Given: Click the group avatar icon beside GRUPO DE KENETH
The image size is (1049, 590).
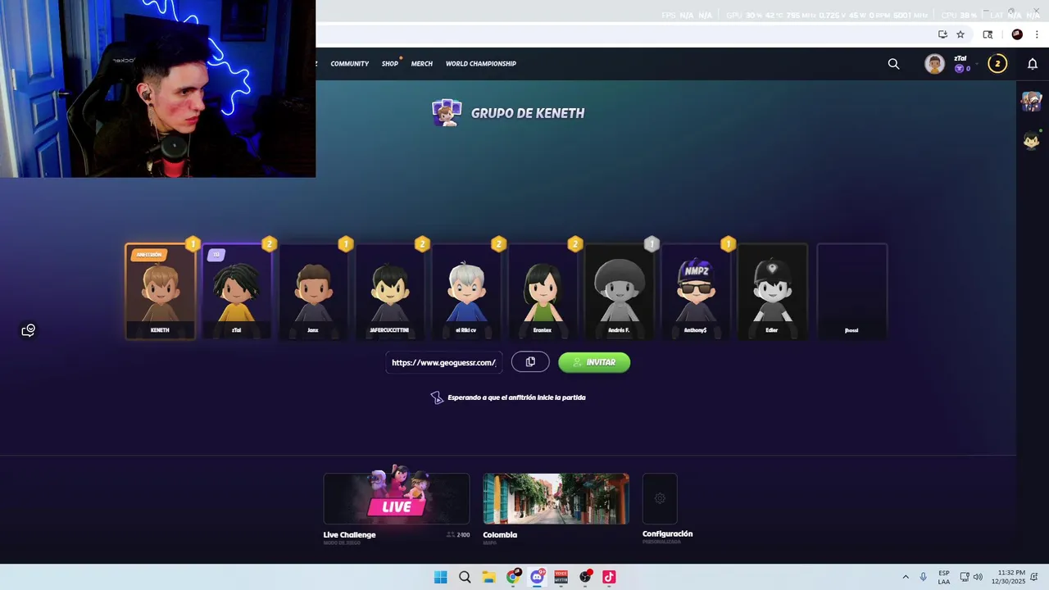Looking at the screenshot, I should (x=447, y=113).
